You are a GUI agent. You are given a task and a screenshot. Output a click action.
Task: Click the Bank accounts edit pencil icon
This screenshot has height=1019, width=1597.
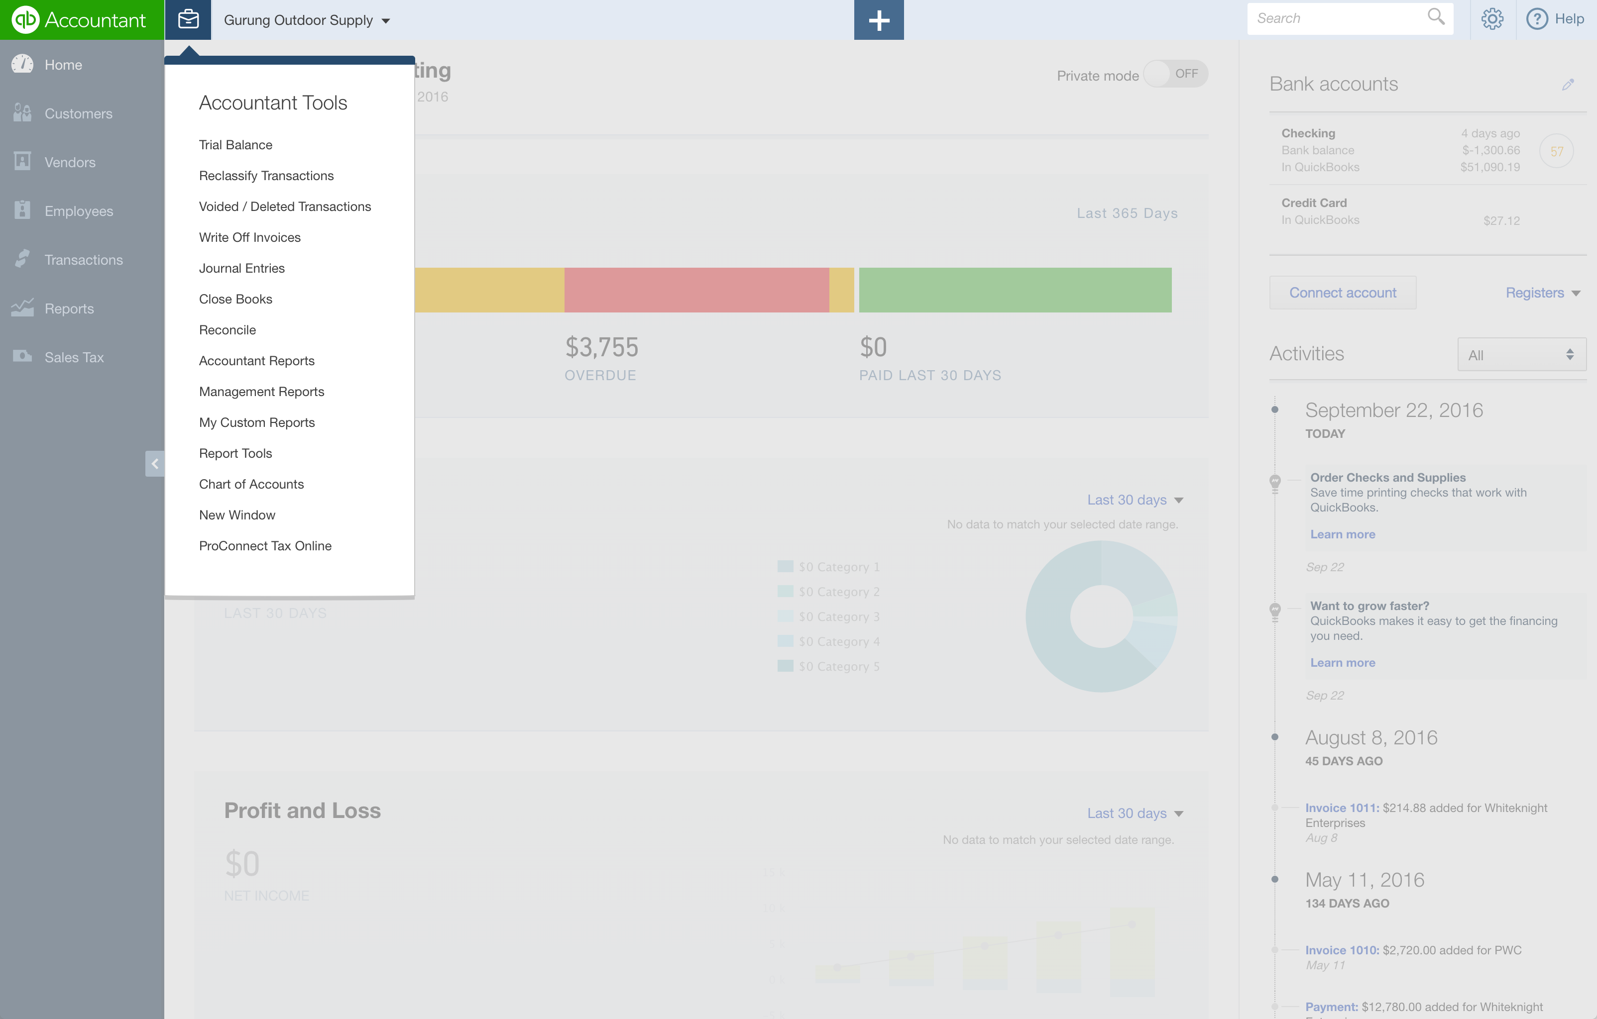click(1567, 85)
